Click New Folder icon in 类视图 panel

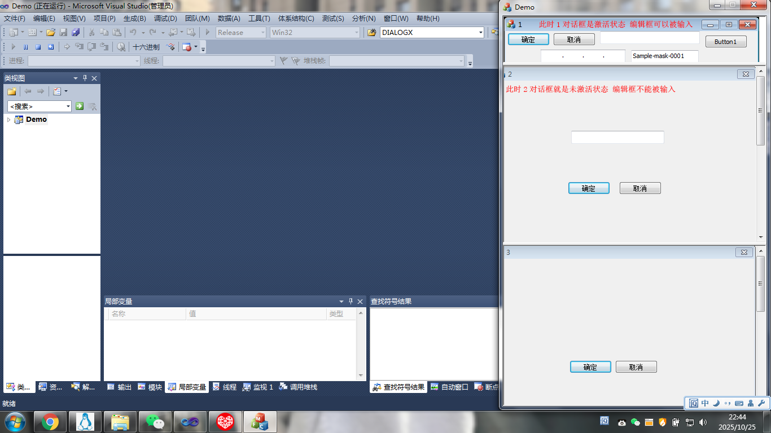coord(11,91)
